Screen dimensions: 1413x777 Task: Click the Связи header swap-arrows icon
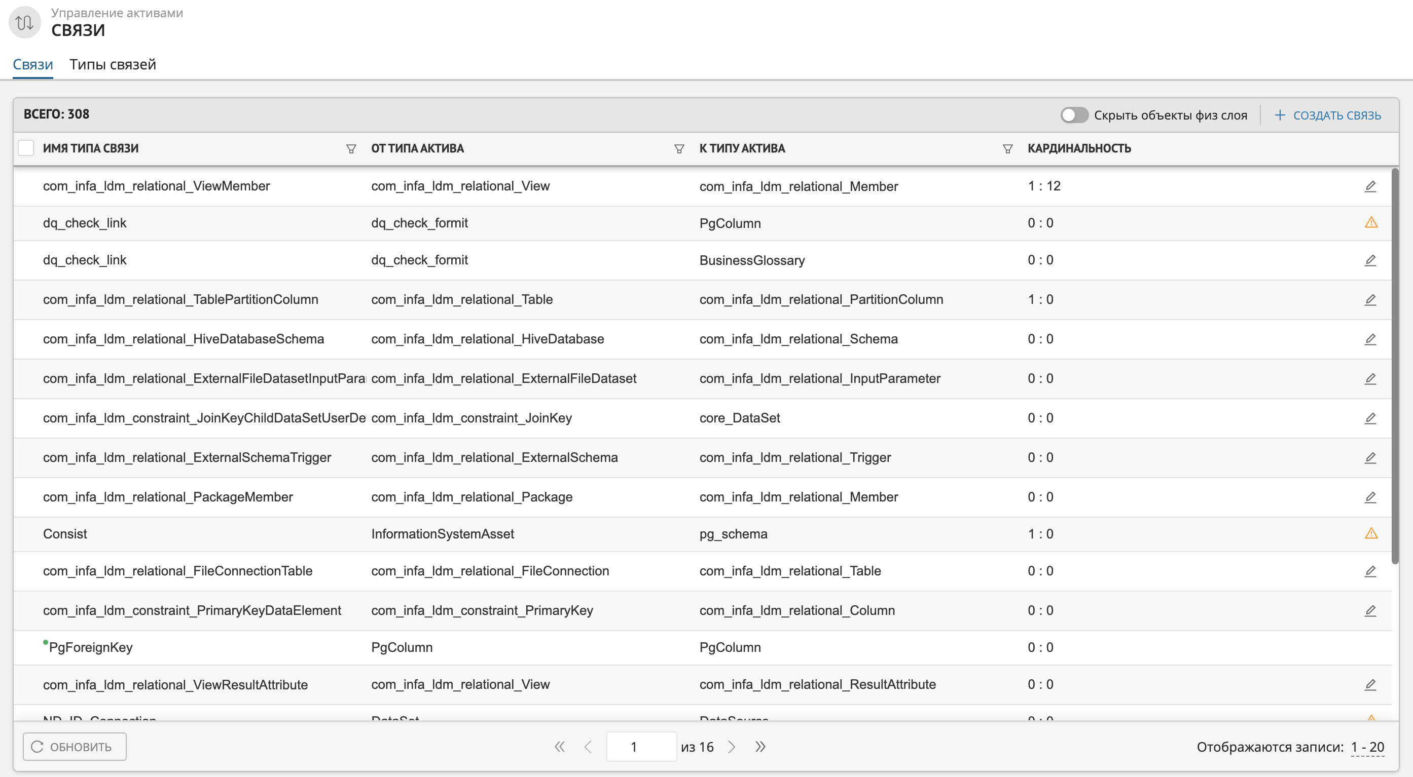pos(25,22)
